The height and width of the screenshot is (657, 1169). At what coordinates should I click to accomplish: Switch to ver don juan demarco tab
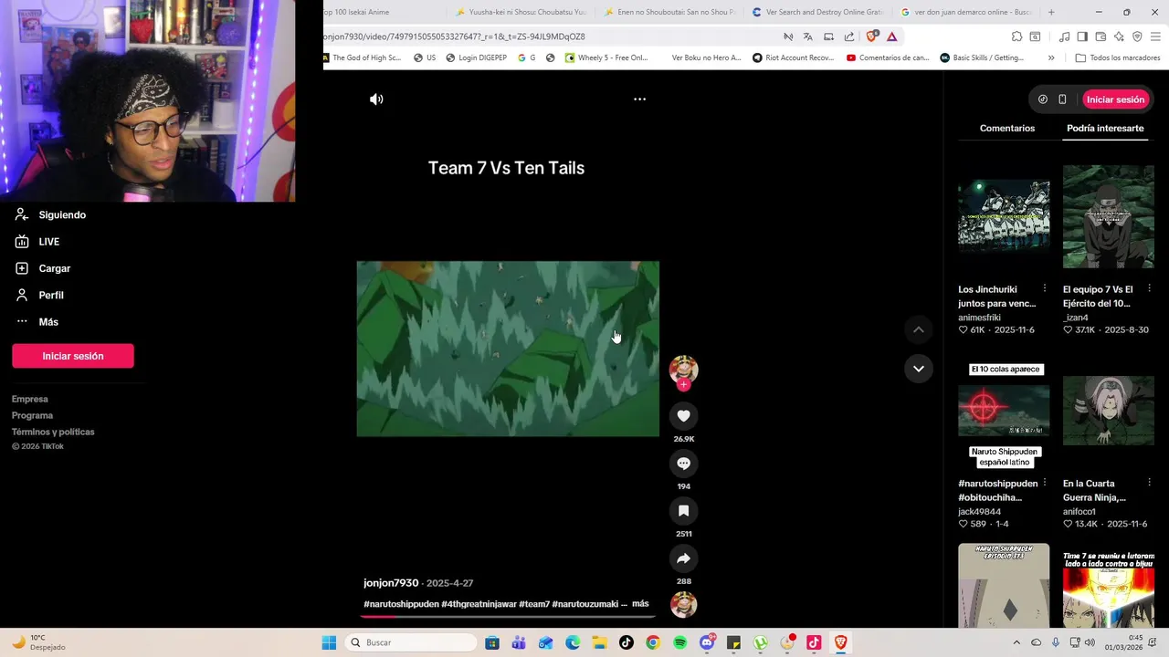966,12
